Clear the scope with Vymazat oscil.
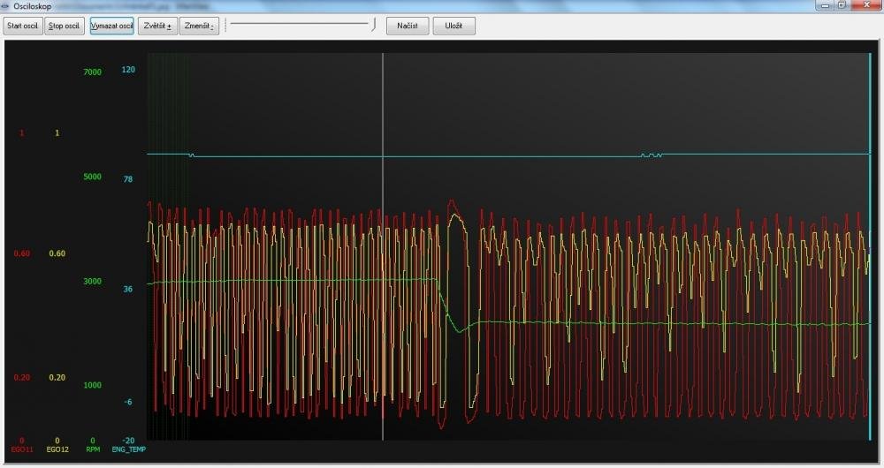The height and width of the screenshot is (468, 884). (x=111, y=26)
